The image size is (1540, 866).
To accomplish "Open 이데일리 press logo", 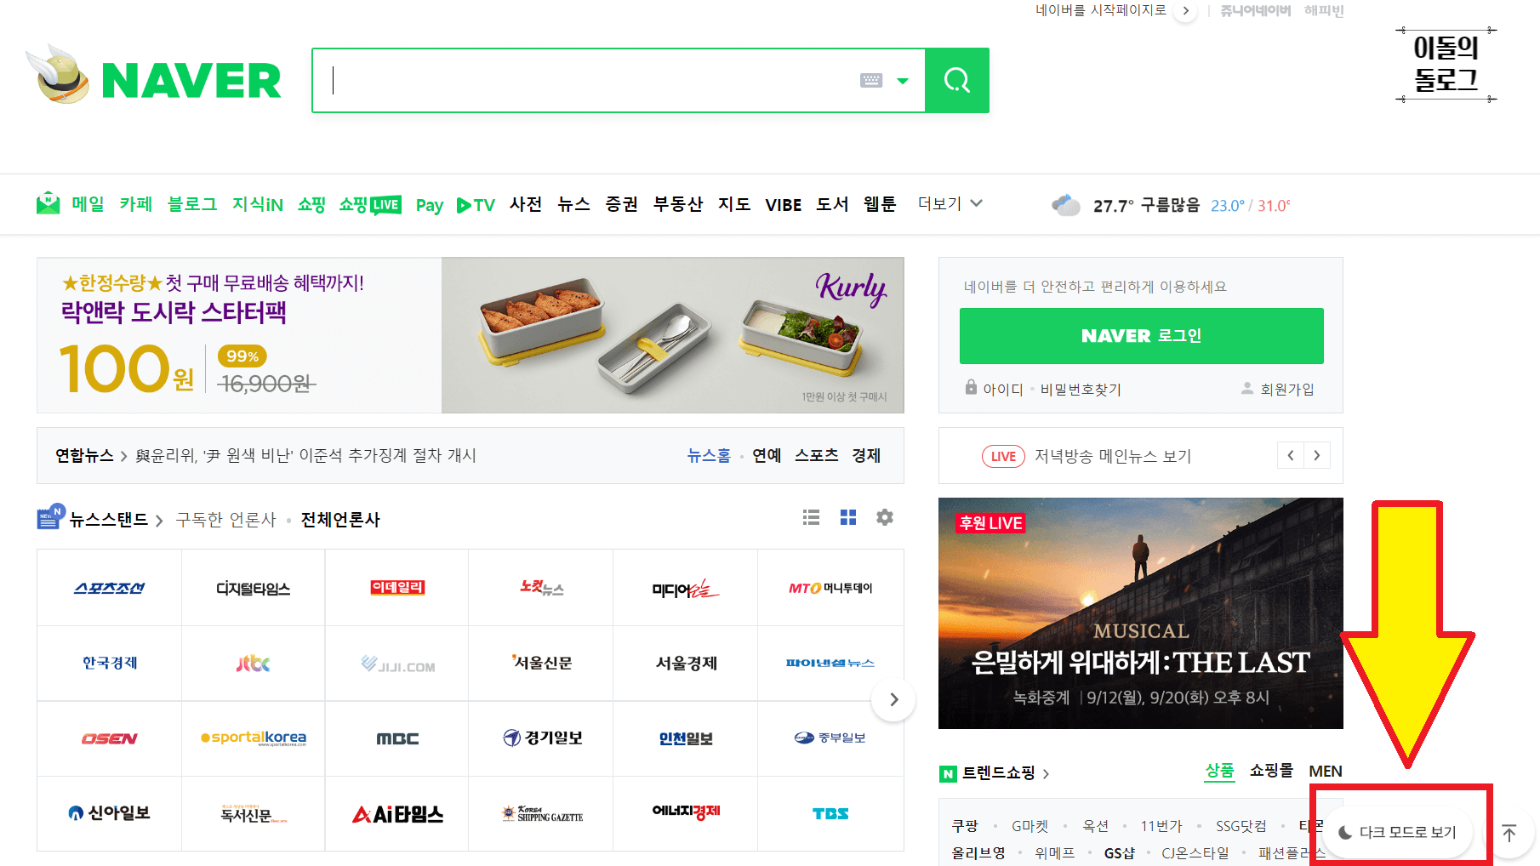I will click(397, 588).
